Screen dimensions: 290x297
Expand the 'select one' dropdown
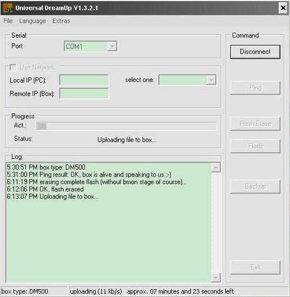click(x=211, y=80)
